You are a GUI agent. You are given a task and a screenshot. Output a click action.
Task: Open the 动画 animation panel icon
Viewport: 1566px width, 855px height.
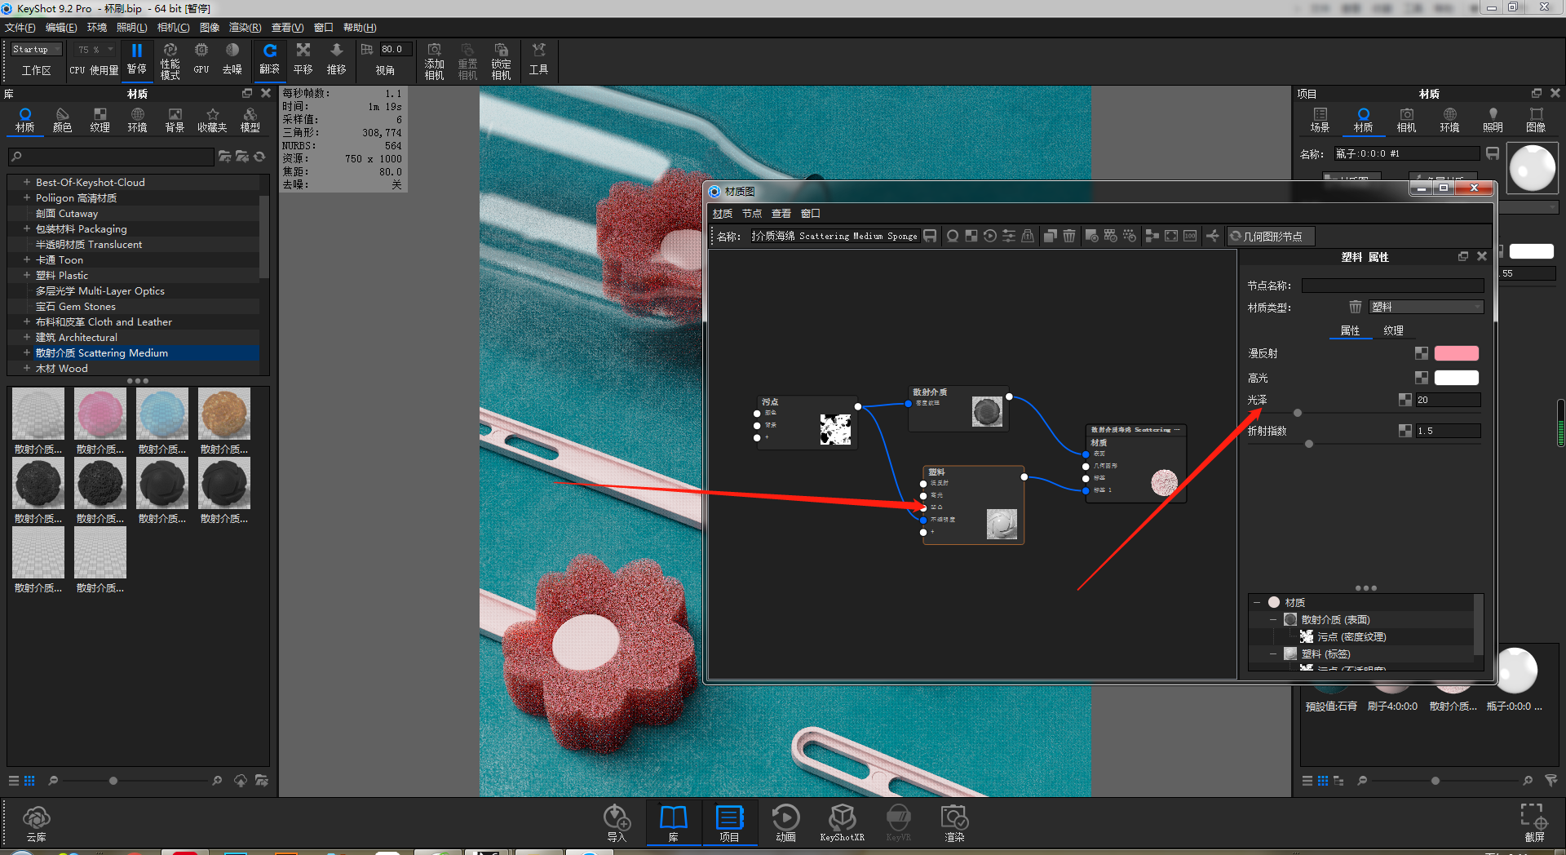click(x=785, y=822)
